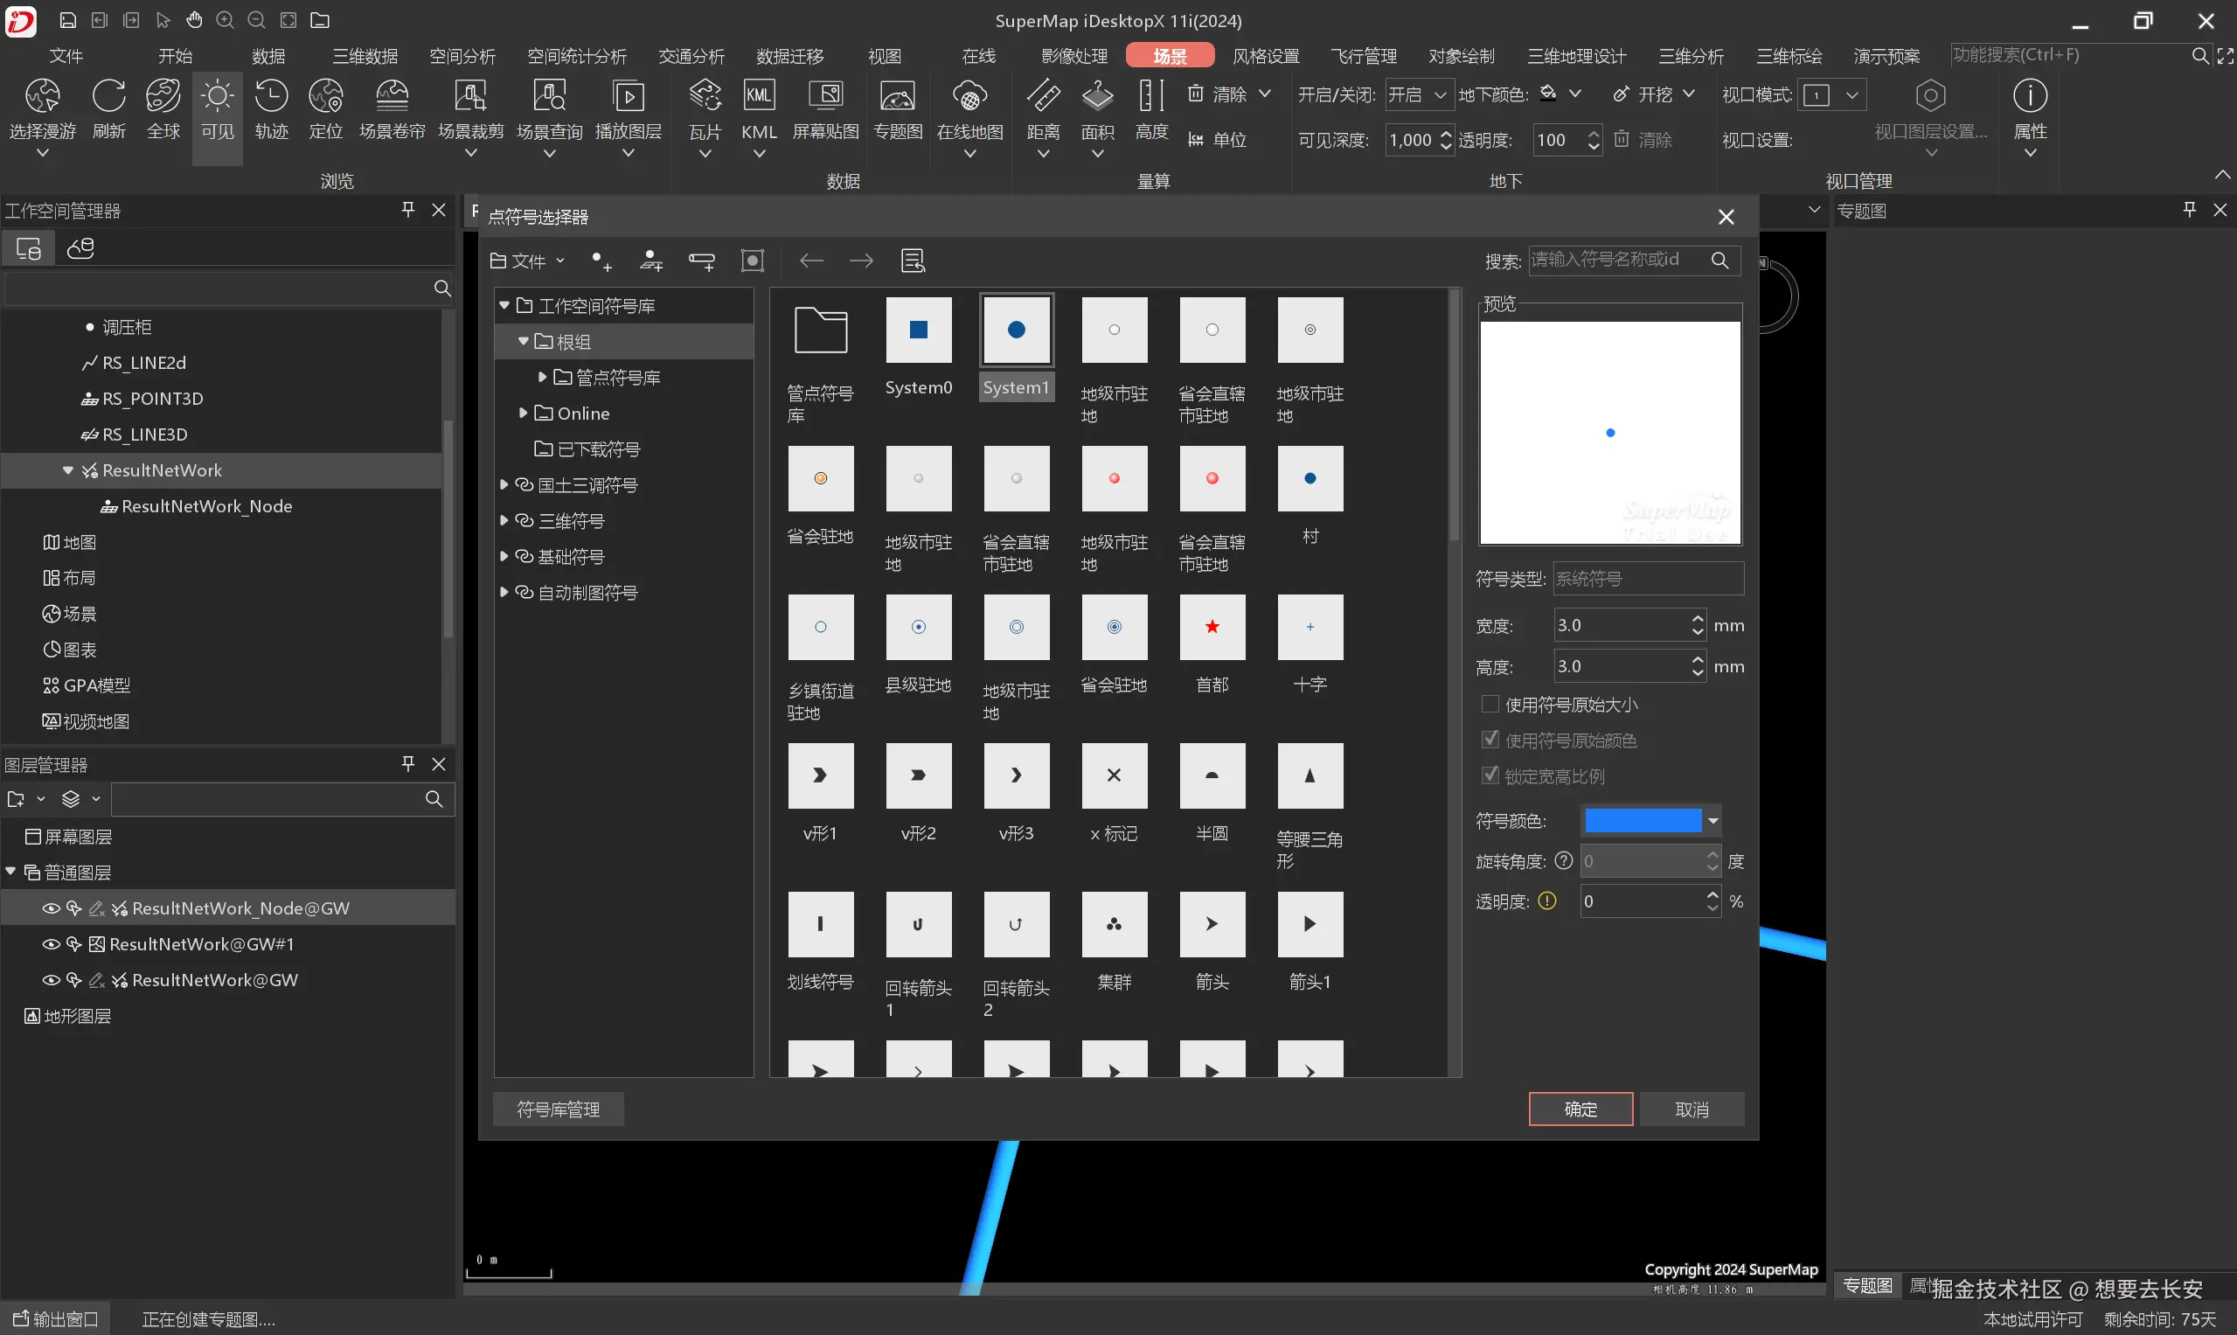Viewport: 2237px width, 1335px height.
Task: Click the 轨迹 track icon
Action: pyautogui.click(x=271, y=96)
